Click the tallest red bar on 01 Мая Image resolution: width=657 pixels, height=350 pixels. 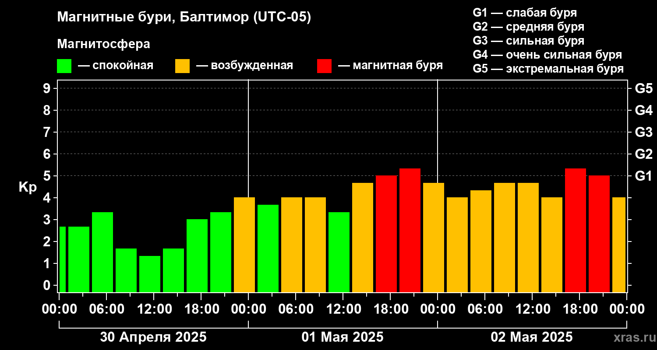coord(410,230)
